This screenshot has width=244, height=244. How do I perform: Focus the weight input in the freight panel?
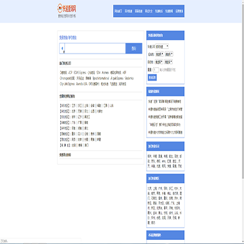pyautogui.click(x=156, y=70)
